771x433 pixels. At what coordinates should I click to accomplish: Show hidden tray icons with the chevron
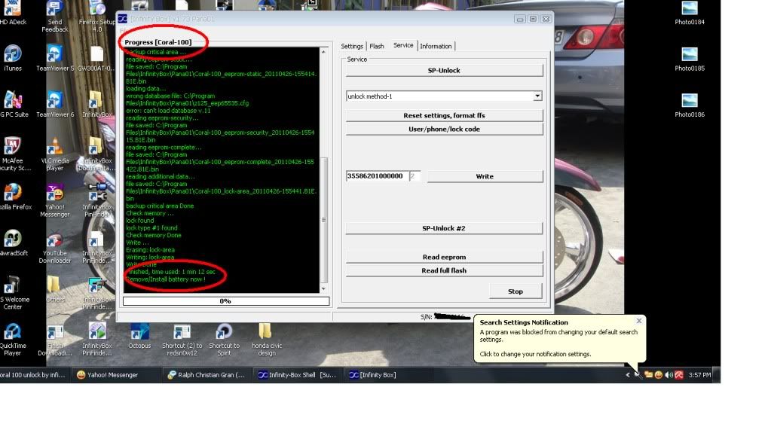tap(627, 375)
